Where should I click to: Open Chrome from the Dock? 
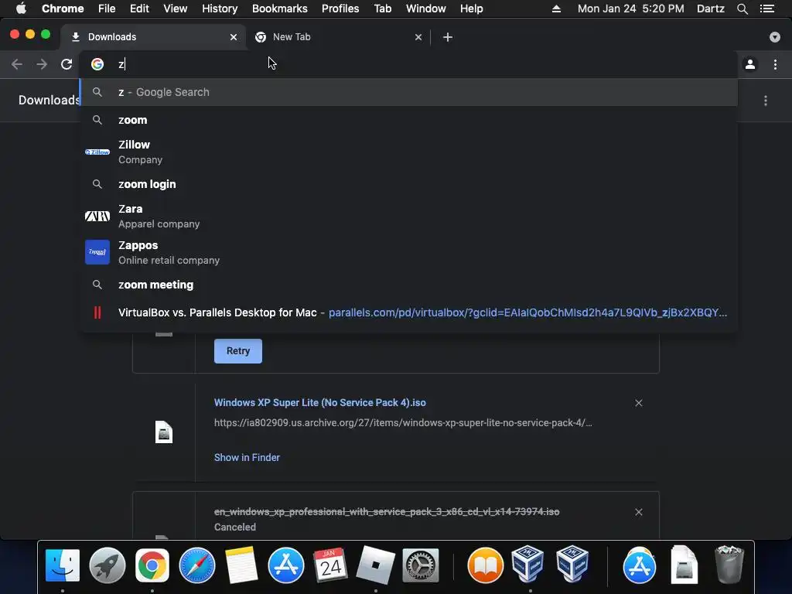point(152,565)
